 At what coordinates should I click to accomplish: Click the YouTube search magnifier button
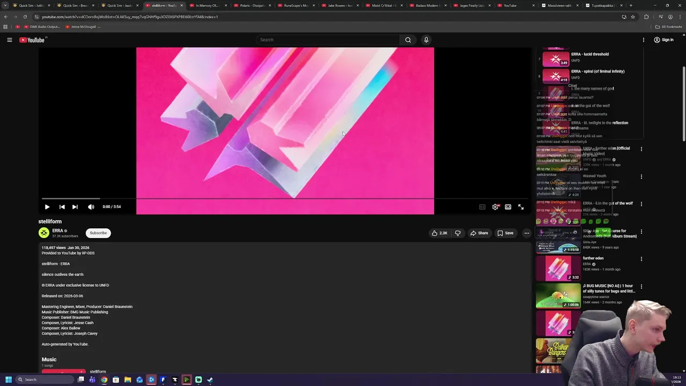click(408, 40)
